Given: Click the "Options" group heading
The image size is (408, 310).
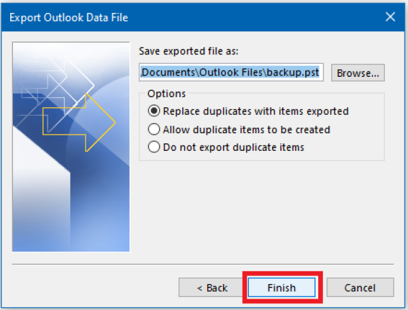Looking at the screenshot, I should coord(165,94).
